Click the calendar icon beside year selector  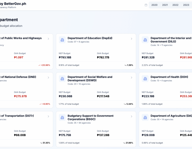click(x=146, y=5)
